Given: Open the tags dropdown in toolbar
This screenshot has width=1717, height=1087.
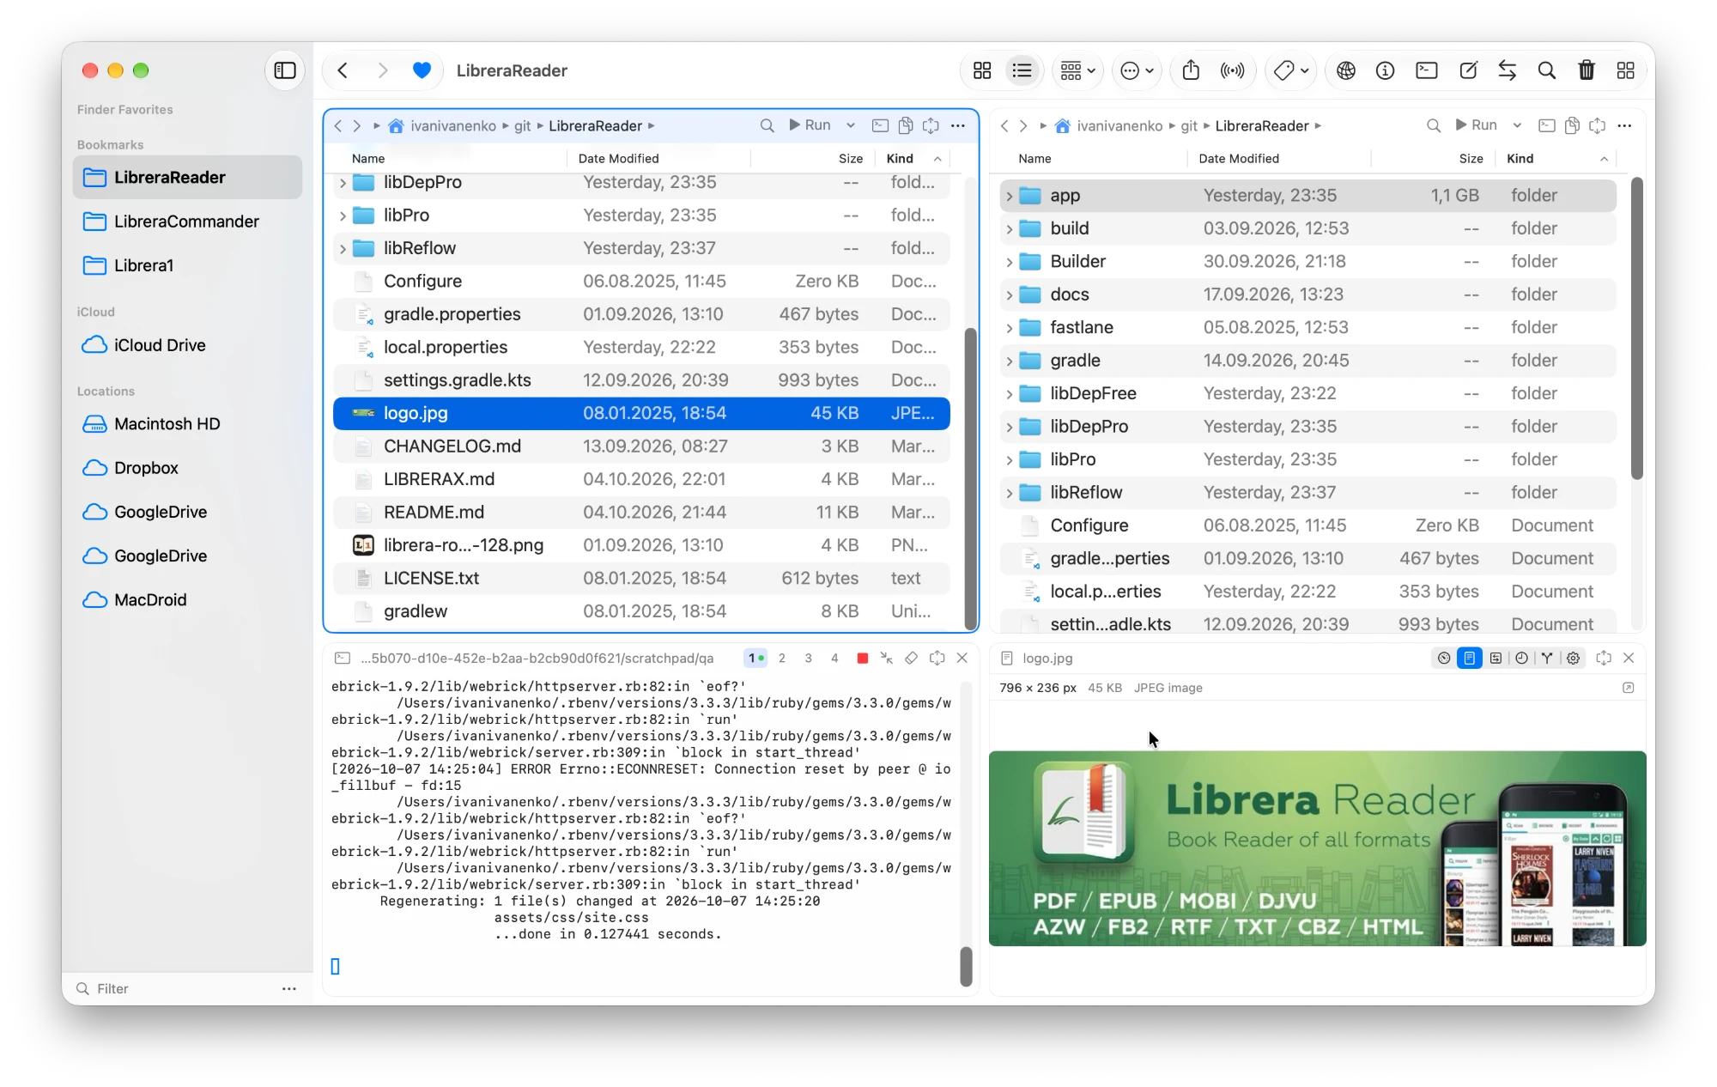Looking at the screenshot, I should (1290, 70).
